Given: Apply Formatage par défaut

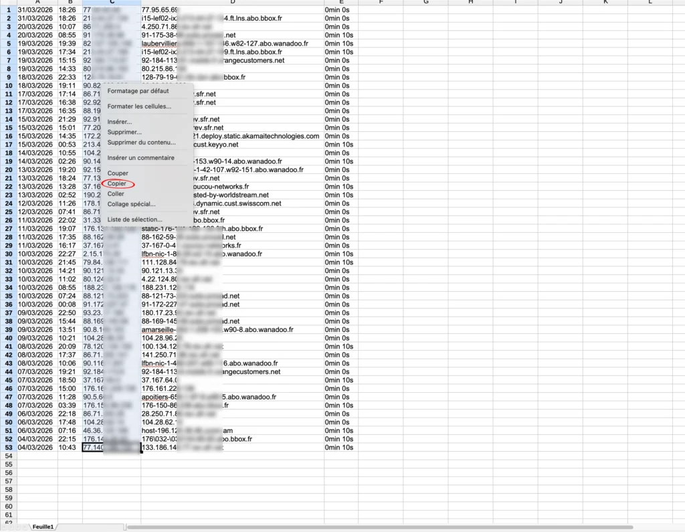Looking at the screenshot, I should (x=138, y=91).
